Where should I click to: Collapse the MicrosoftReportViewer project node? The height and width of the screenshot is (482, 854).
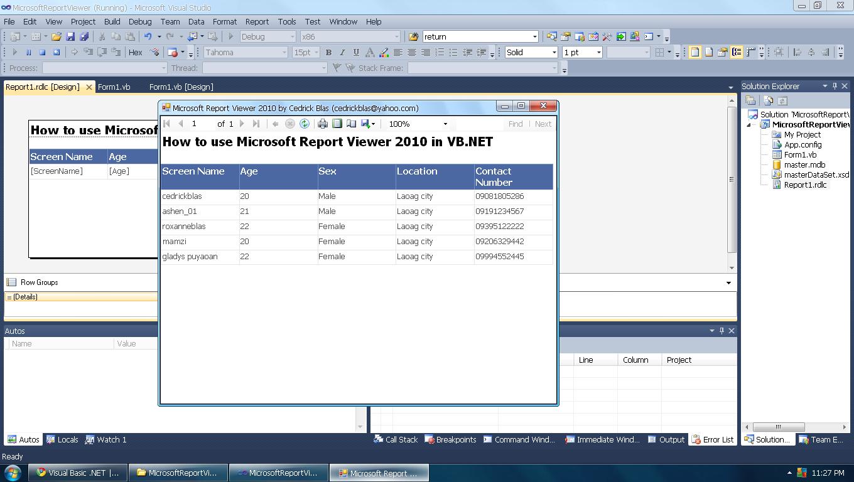coord(749,124)
